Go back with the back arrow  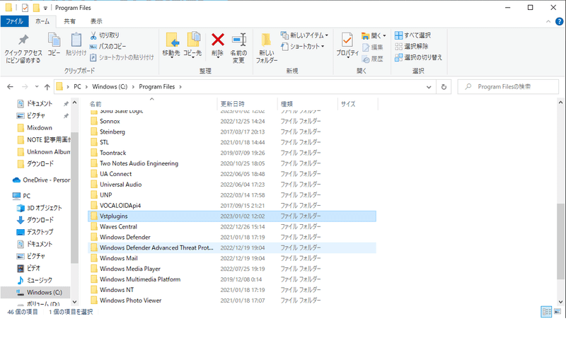(x=10, y=86)
